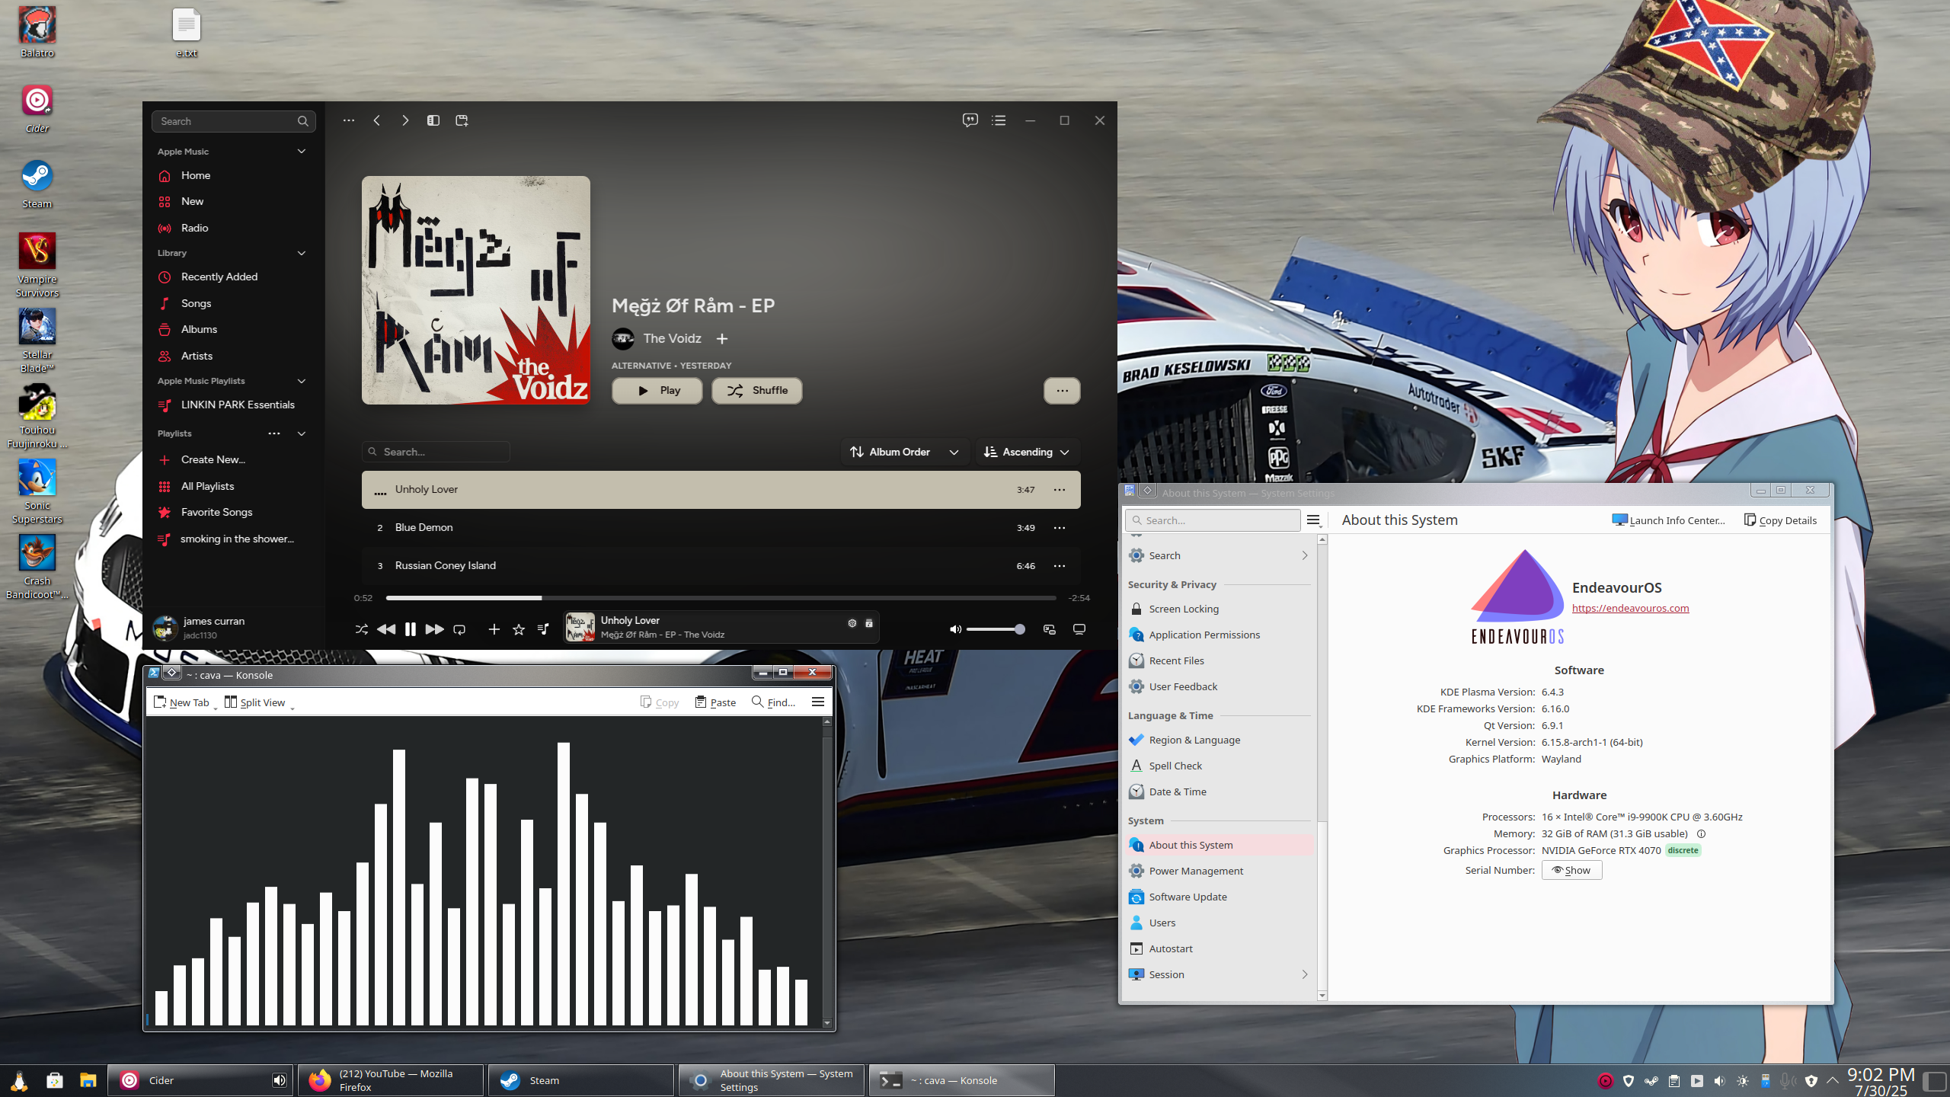The height and width of the screenshot is (1097, 1950).
Task: Open New Tab dropdown arrow in Konsole
Action: [216, 708]
